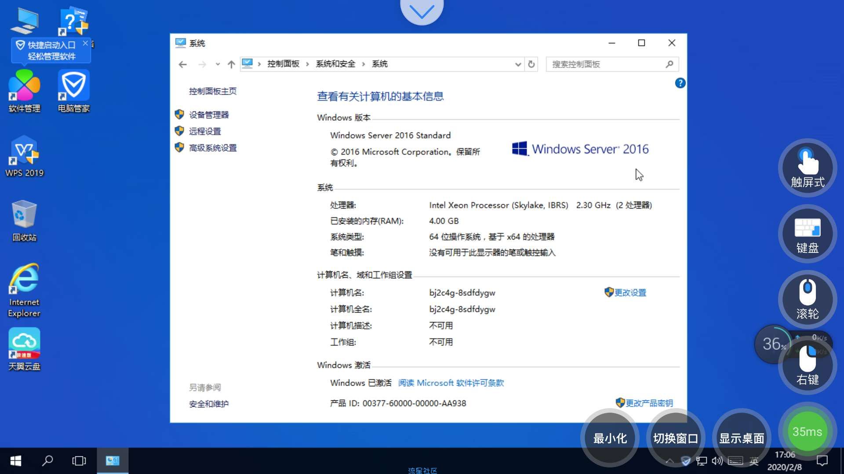Tap the 显示桌面 overlay button

click(742, 438)
